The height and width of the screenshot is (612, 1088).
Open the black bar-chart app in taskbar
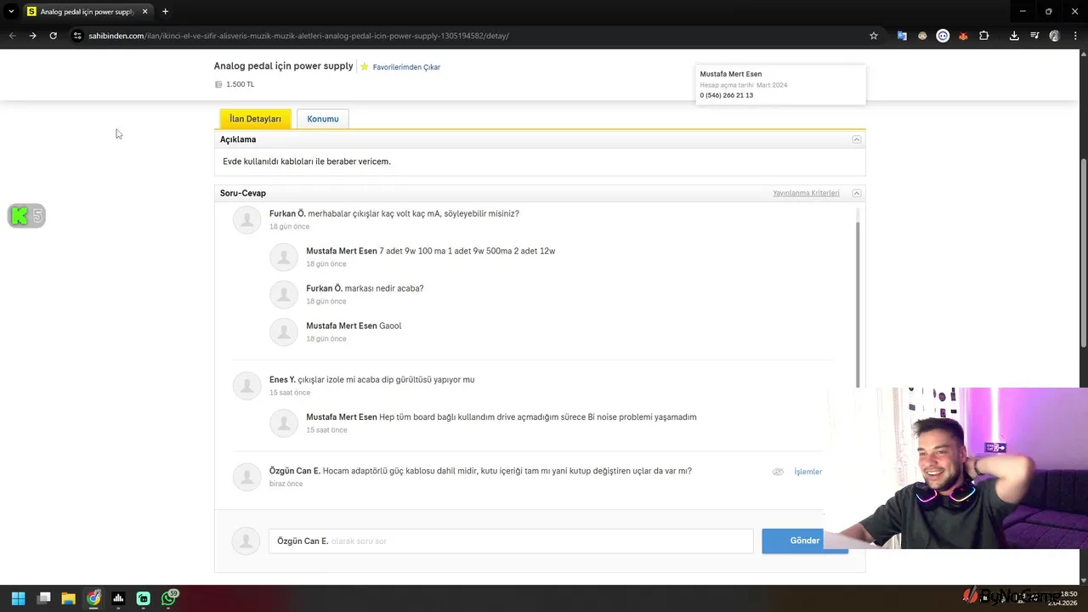pos(118,598)
